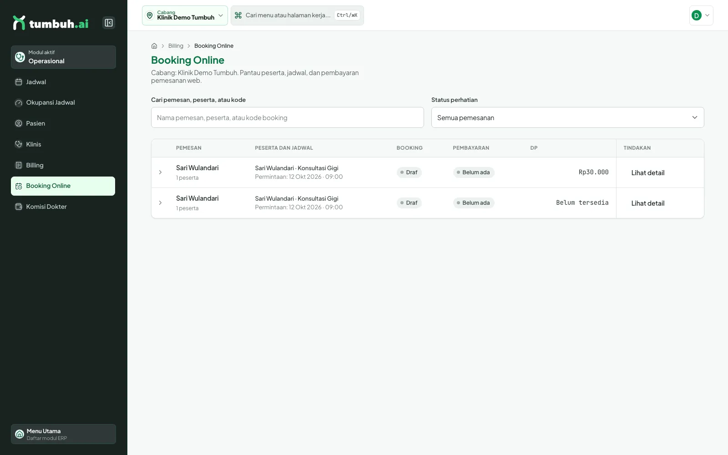Click the tumbuh.ai logo
The image size is (728, 455).
(x=51, y=23)
